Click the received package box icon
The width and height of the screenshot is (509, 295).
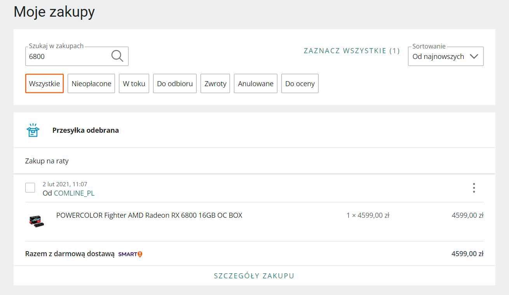coord(33,130)
